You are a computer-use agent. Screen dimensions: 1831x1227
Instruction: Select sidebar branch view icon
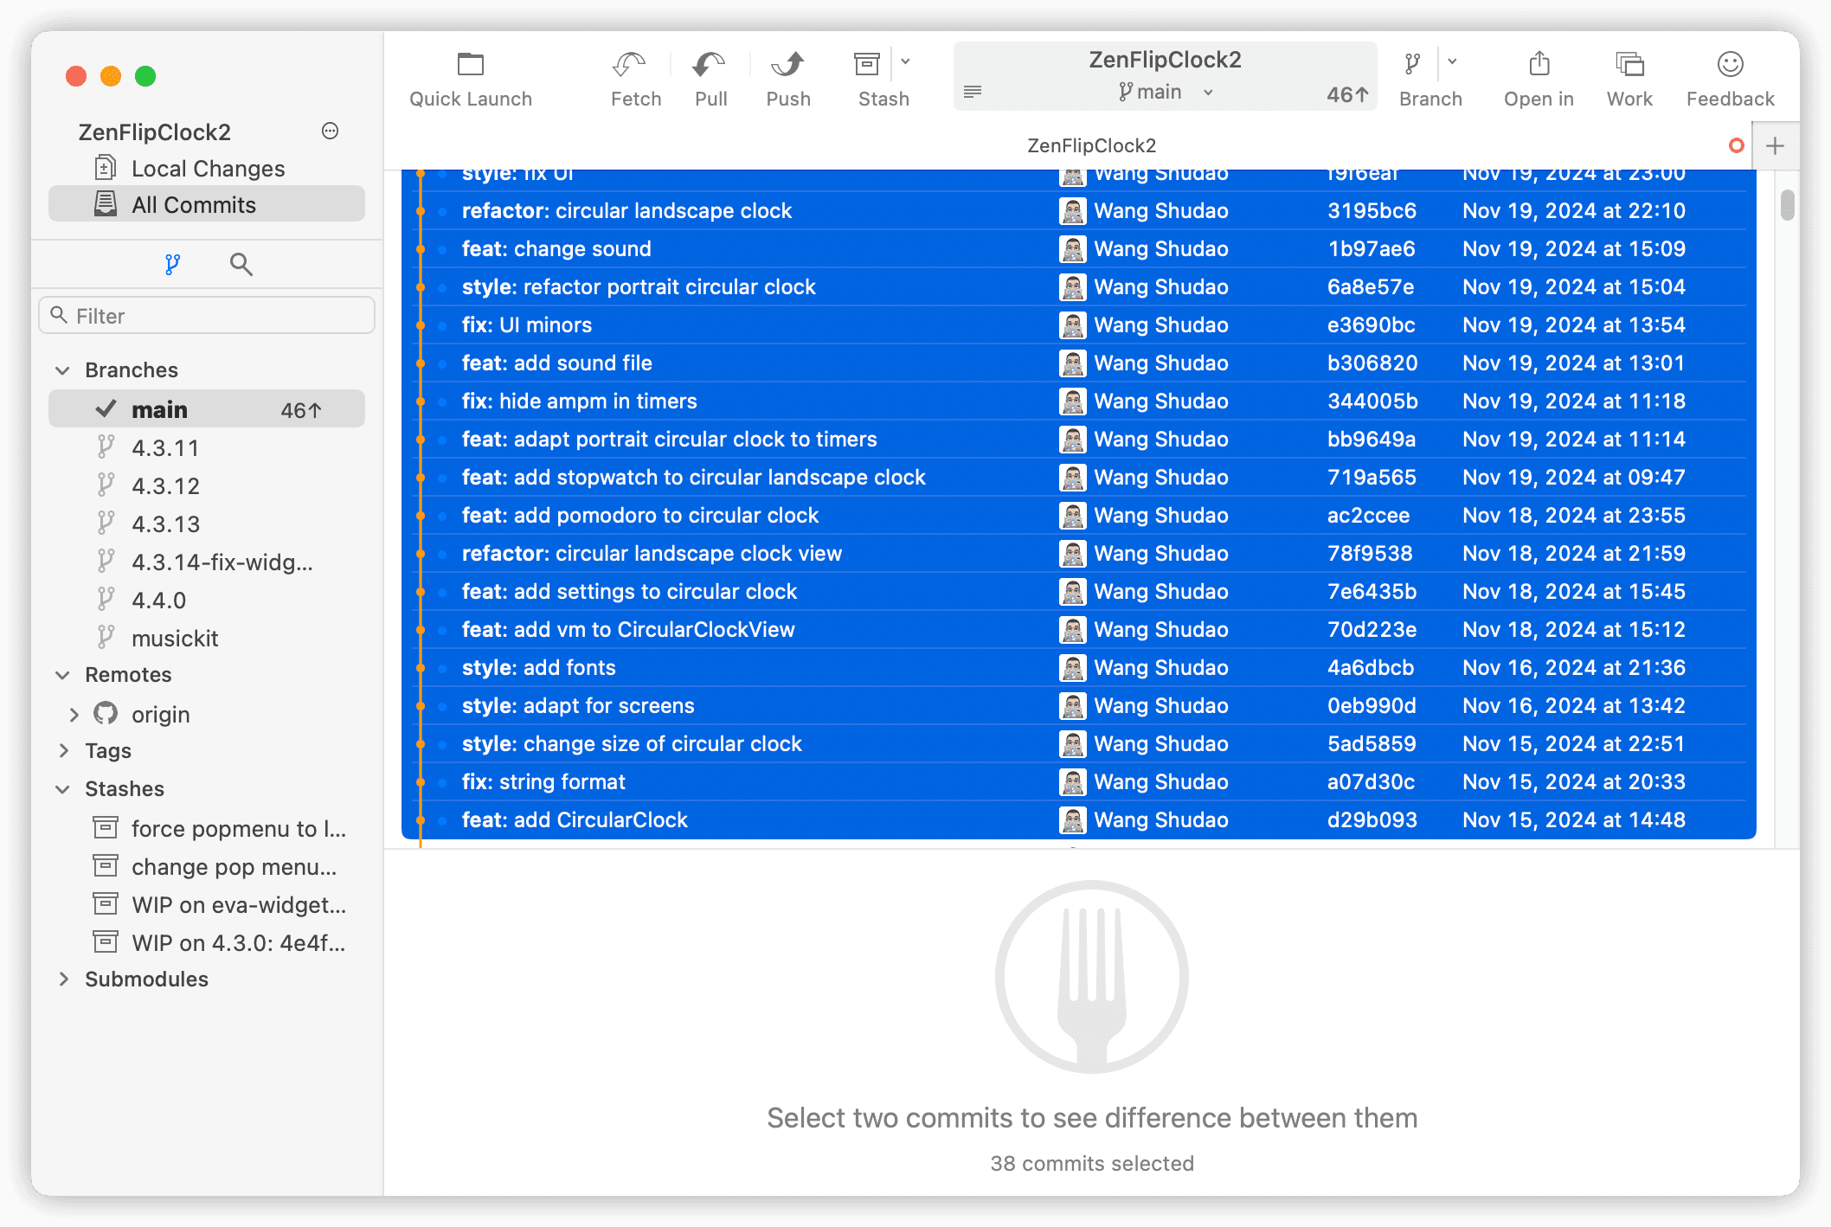point(172,265)
